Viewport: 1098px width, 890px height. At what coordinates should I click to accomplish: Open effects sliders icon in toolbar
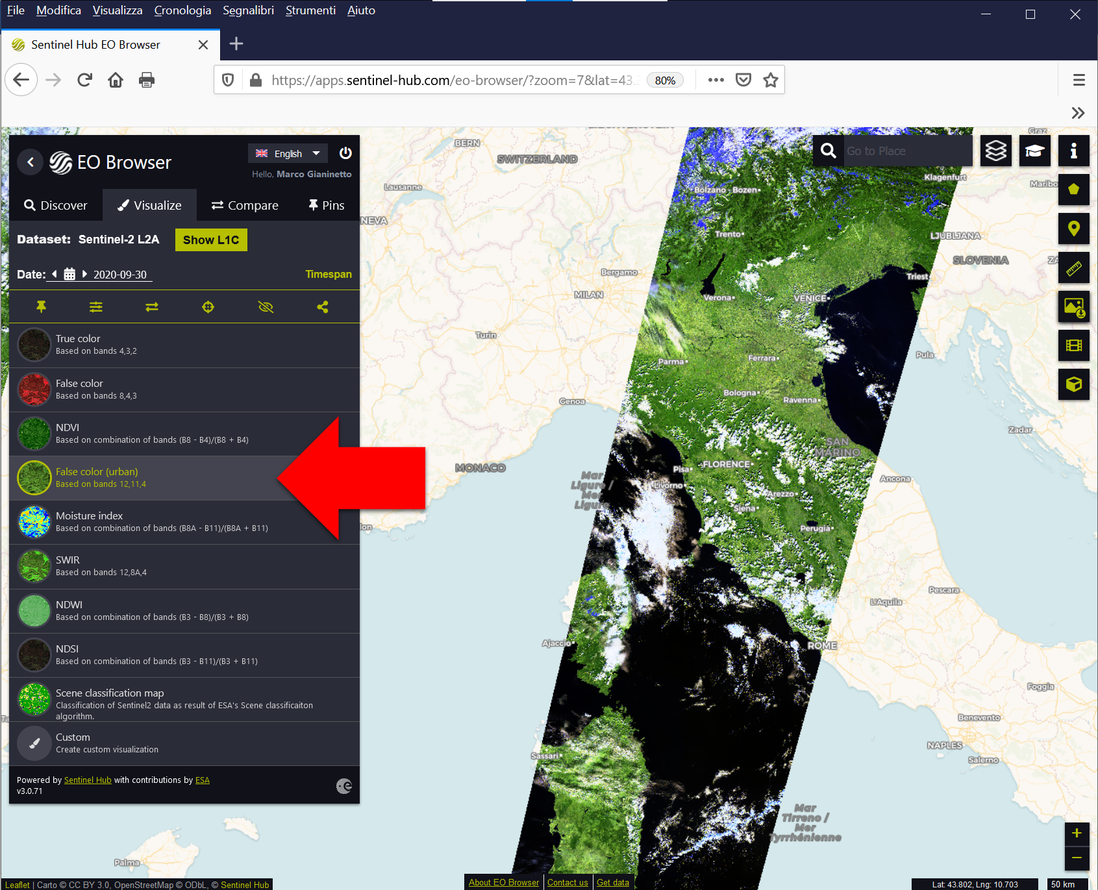tap(96, 306)
